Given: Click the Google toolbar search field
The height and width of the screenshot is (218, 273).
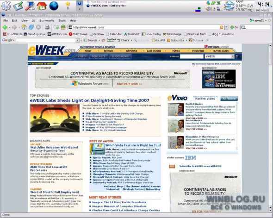Looking at the screenshot, I should point(46,40).
